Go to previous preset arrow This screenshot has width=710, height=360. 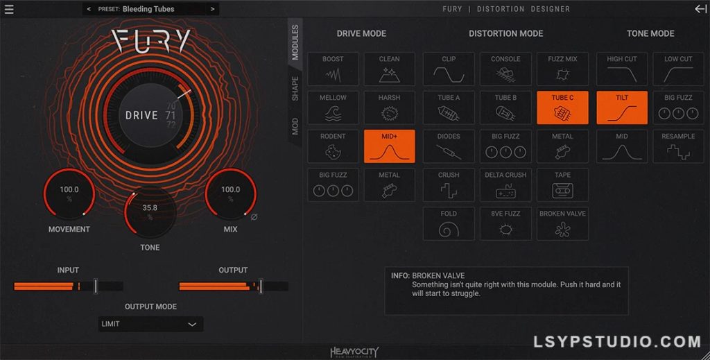(89, 9)
